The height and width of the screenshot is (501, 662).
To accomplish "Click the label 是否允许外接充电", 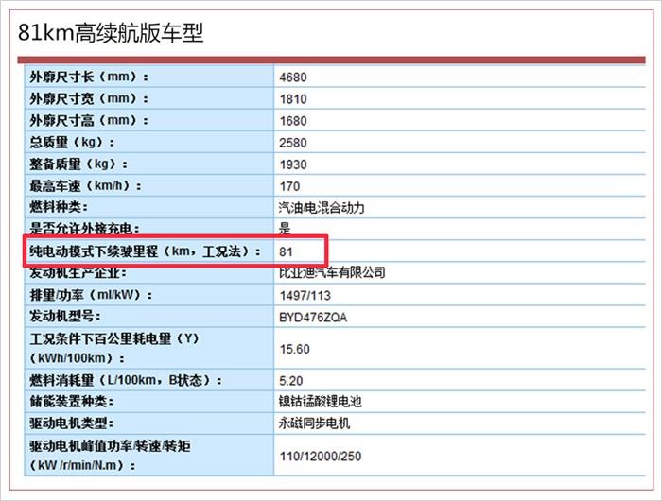I will coord(84,229).
